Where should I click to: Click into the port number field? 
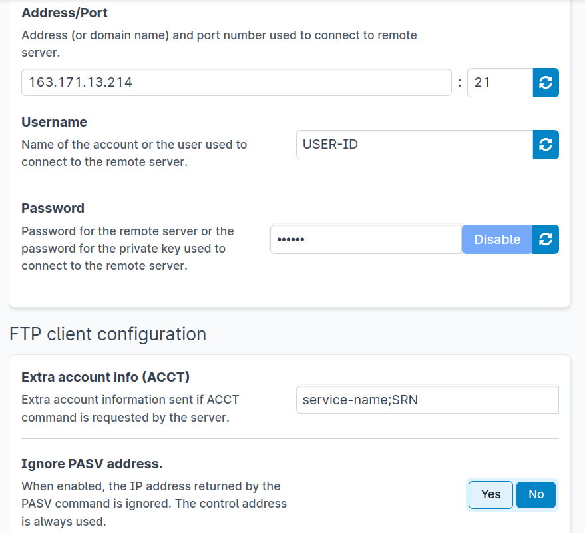[x=499, y=83]
